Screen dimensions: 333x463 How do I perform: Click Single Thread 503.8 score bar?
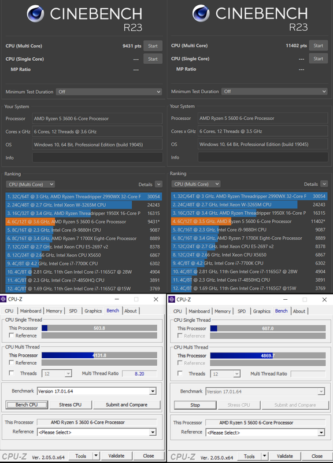click(99, 328)
